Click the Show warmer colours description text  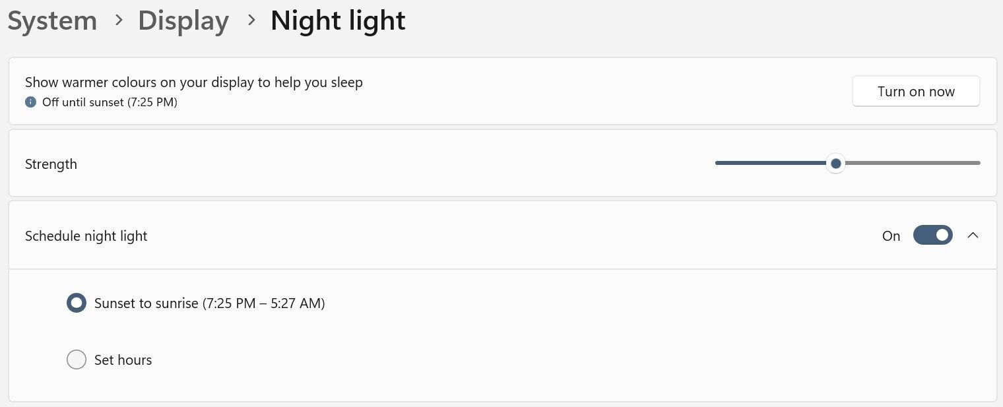194,82
